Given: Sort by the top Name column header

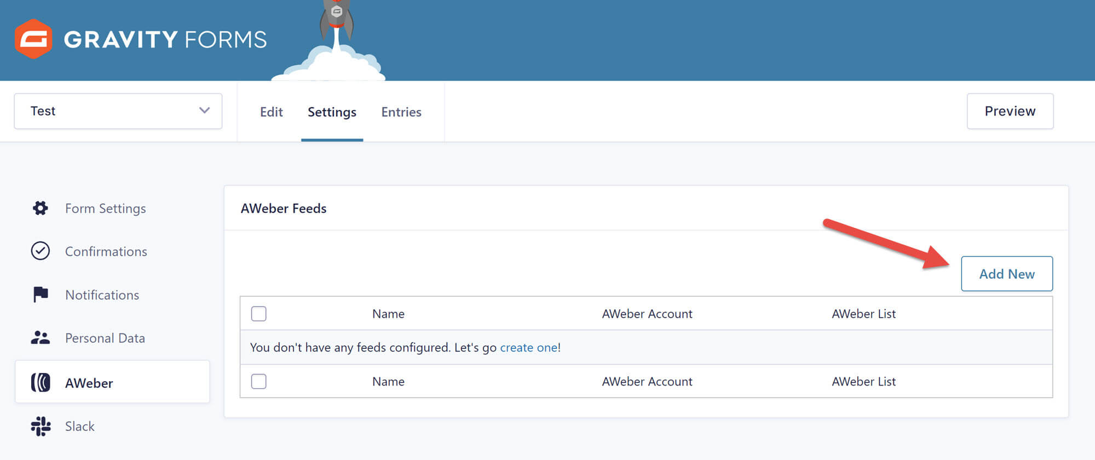Looking at the screenshot, I should pos(388,314).
